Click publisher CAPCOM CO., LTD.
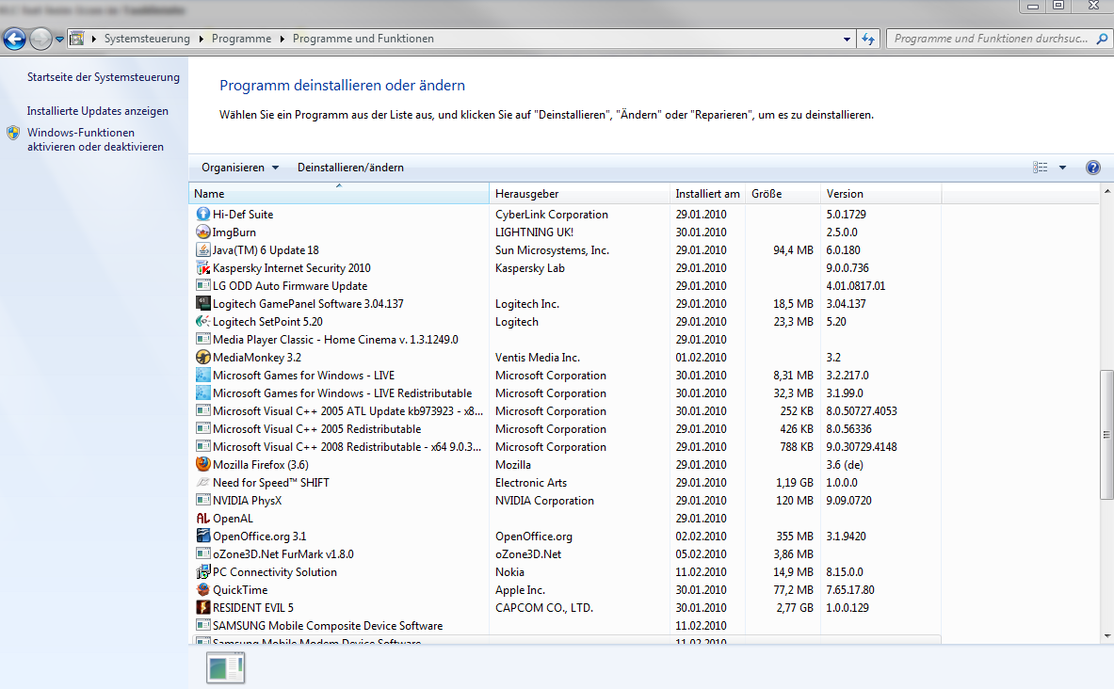Screen dimensions: 1114x689 (x=544, y=607)
